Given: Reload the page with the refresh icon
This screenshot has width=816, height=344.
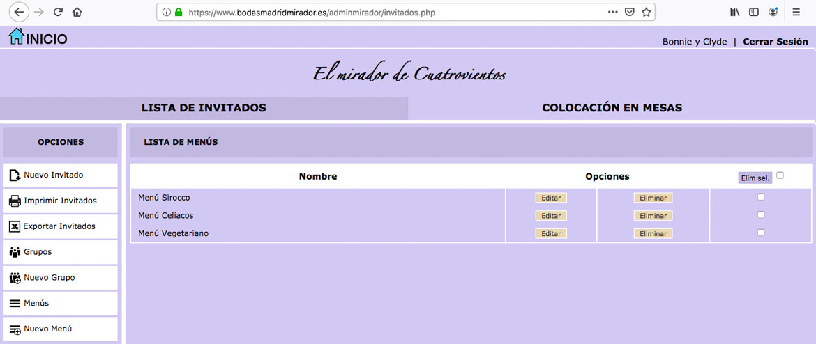Looking at the screenshot, I should pyautogui.click(x=59, y=12).
